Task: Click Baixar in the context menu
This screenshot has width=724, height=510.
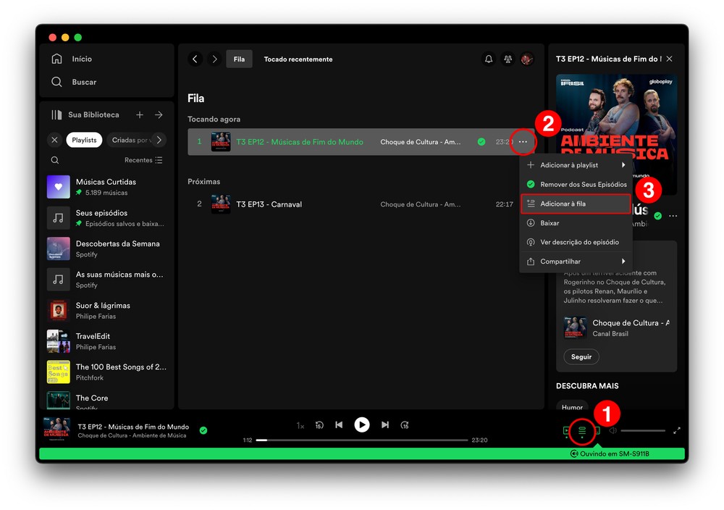Action: (x=550, y=223)
